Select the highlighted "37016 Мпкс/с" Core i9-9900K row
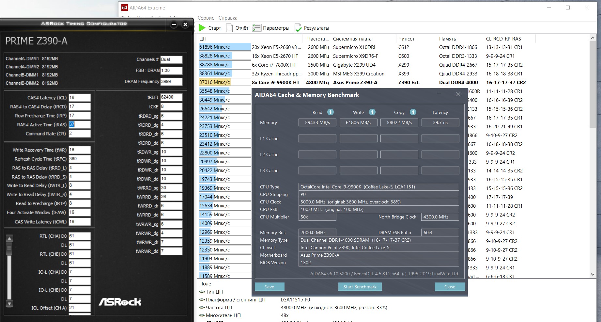The image size is (601, 322). point(367,82)
